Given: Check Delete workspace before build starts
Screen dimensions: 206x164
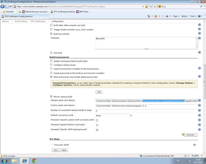Looking at the screenshot, I should 51,61.
